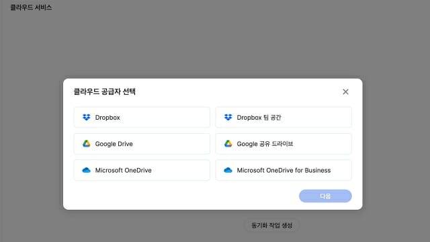Image resolution: width=430 pixels, height=242 pixels.
Task: Close the 클라우드 공급자 선택 dialog
Action: pos(345,91)
